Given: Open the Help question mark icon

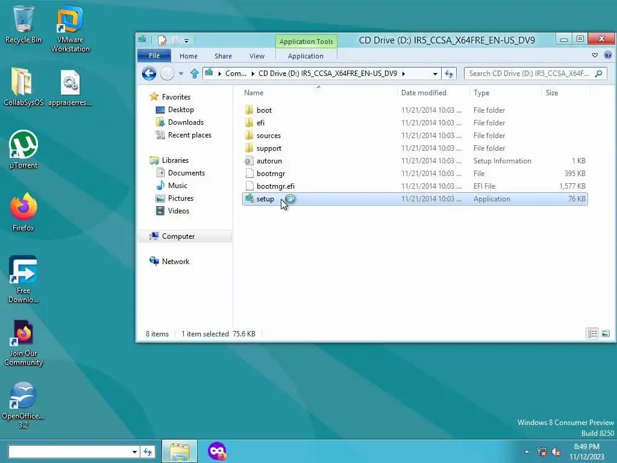Looking at the screenshot, I should click(608, 55).
